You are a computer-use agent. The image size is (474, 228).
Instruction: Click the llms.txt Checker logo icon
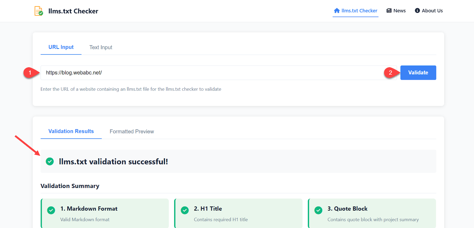(39, 11)
